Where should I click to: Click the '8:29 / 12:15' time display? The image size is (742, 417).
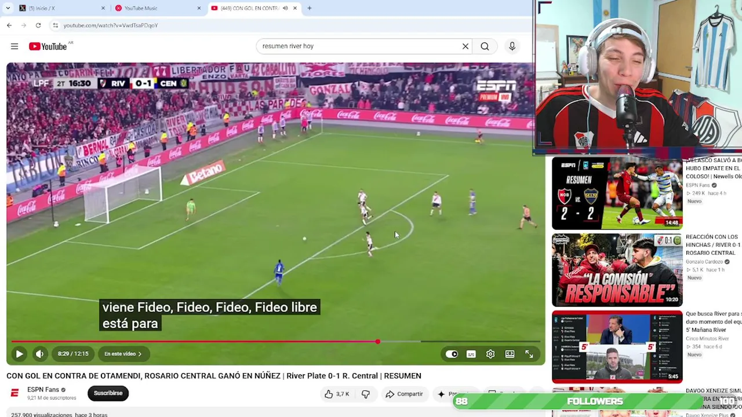73,354
